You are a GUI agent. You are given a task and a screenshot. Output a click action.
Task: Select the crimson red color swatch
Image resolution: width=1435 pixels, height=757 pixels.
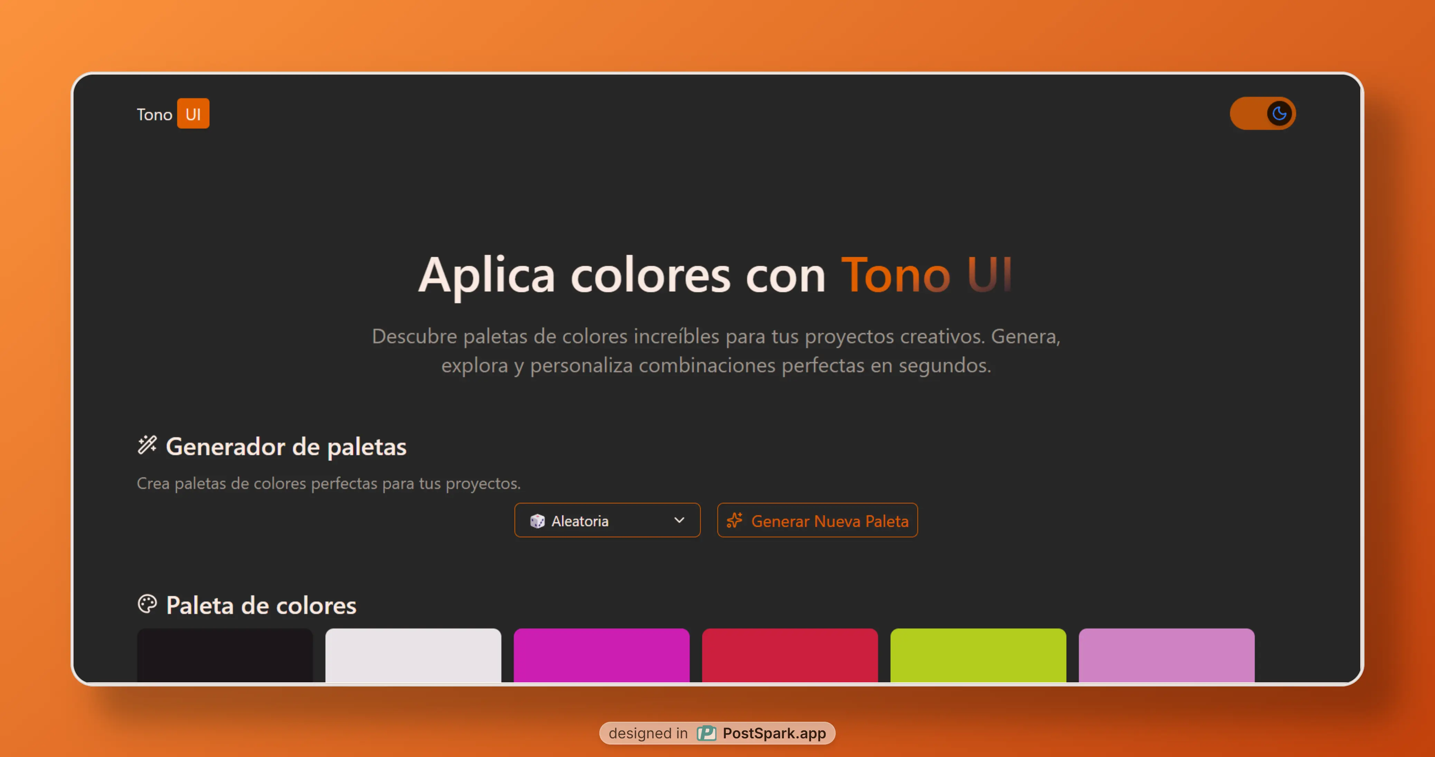790,655
